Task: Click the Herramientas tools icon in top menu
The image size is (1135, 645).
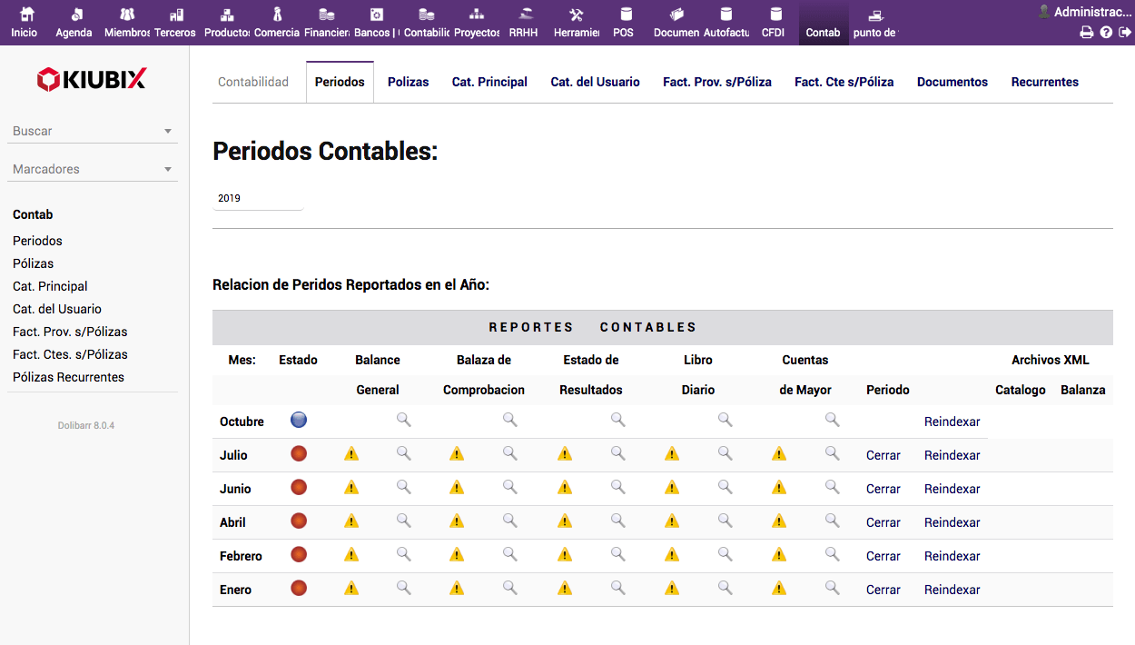Action: [x=576, y=15]
